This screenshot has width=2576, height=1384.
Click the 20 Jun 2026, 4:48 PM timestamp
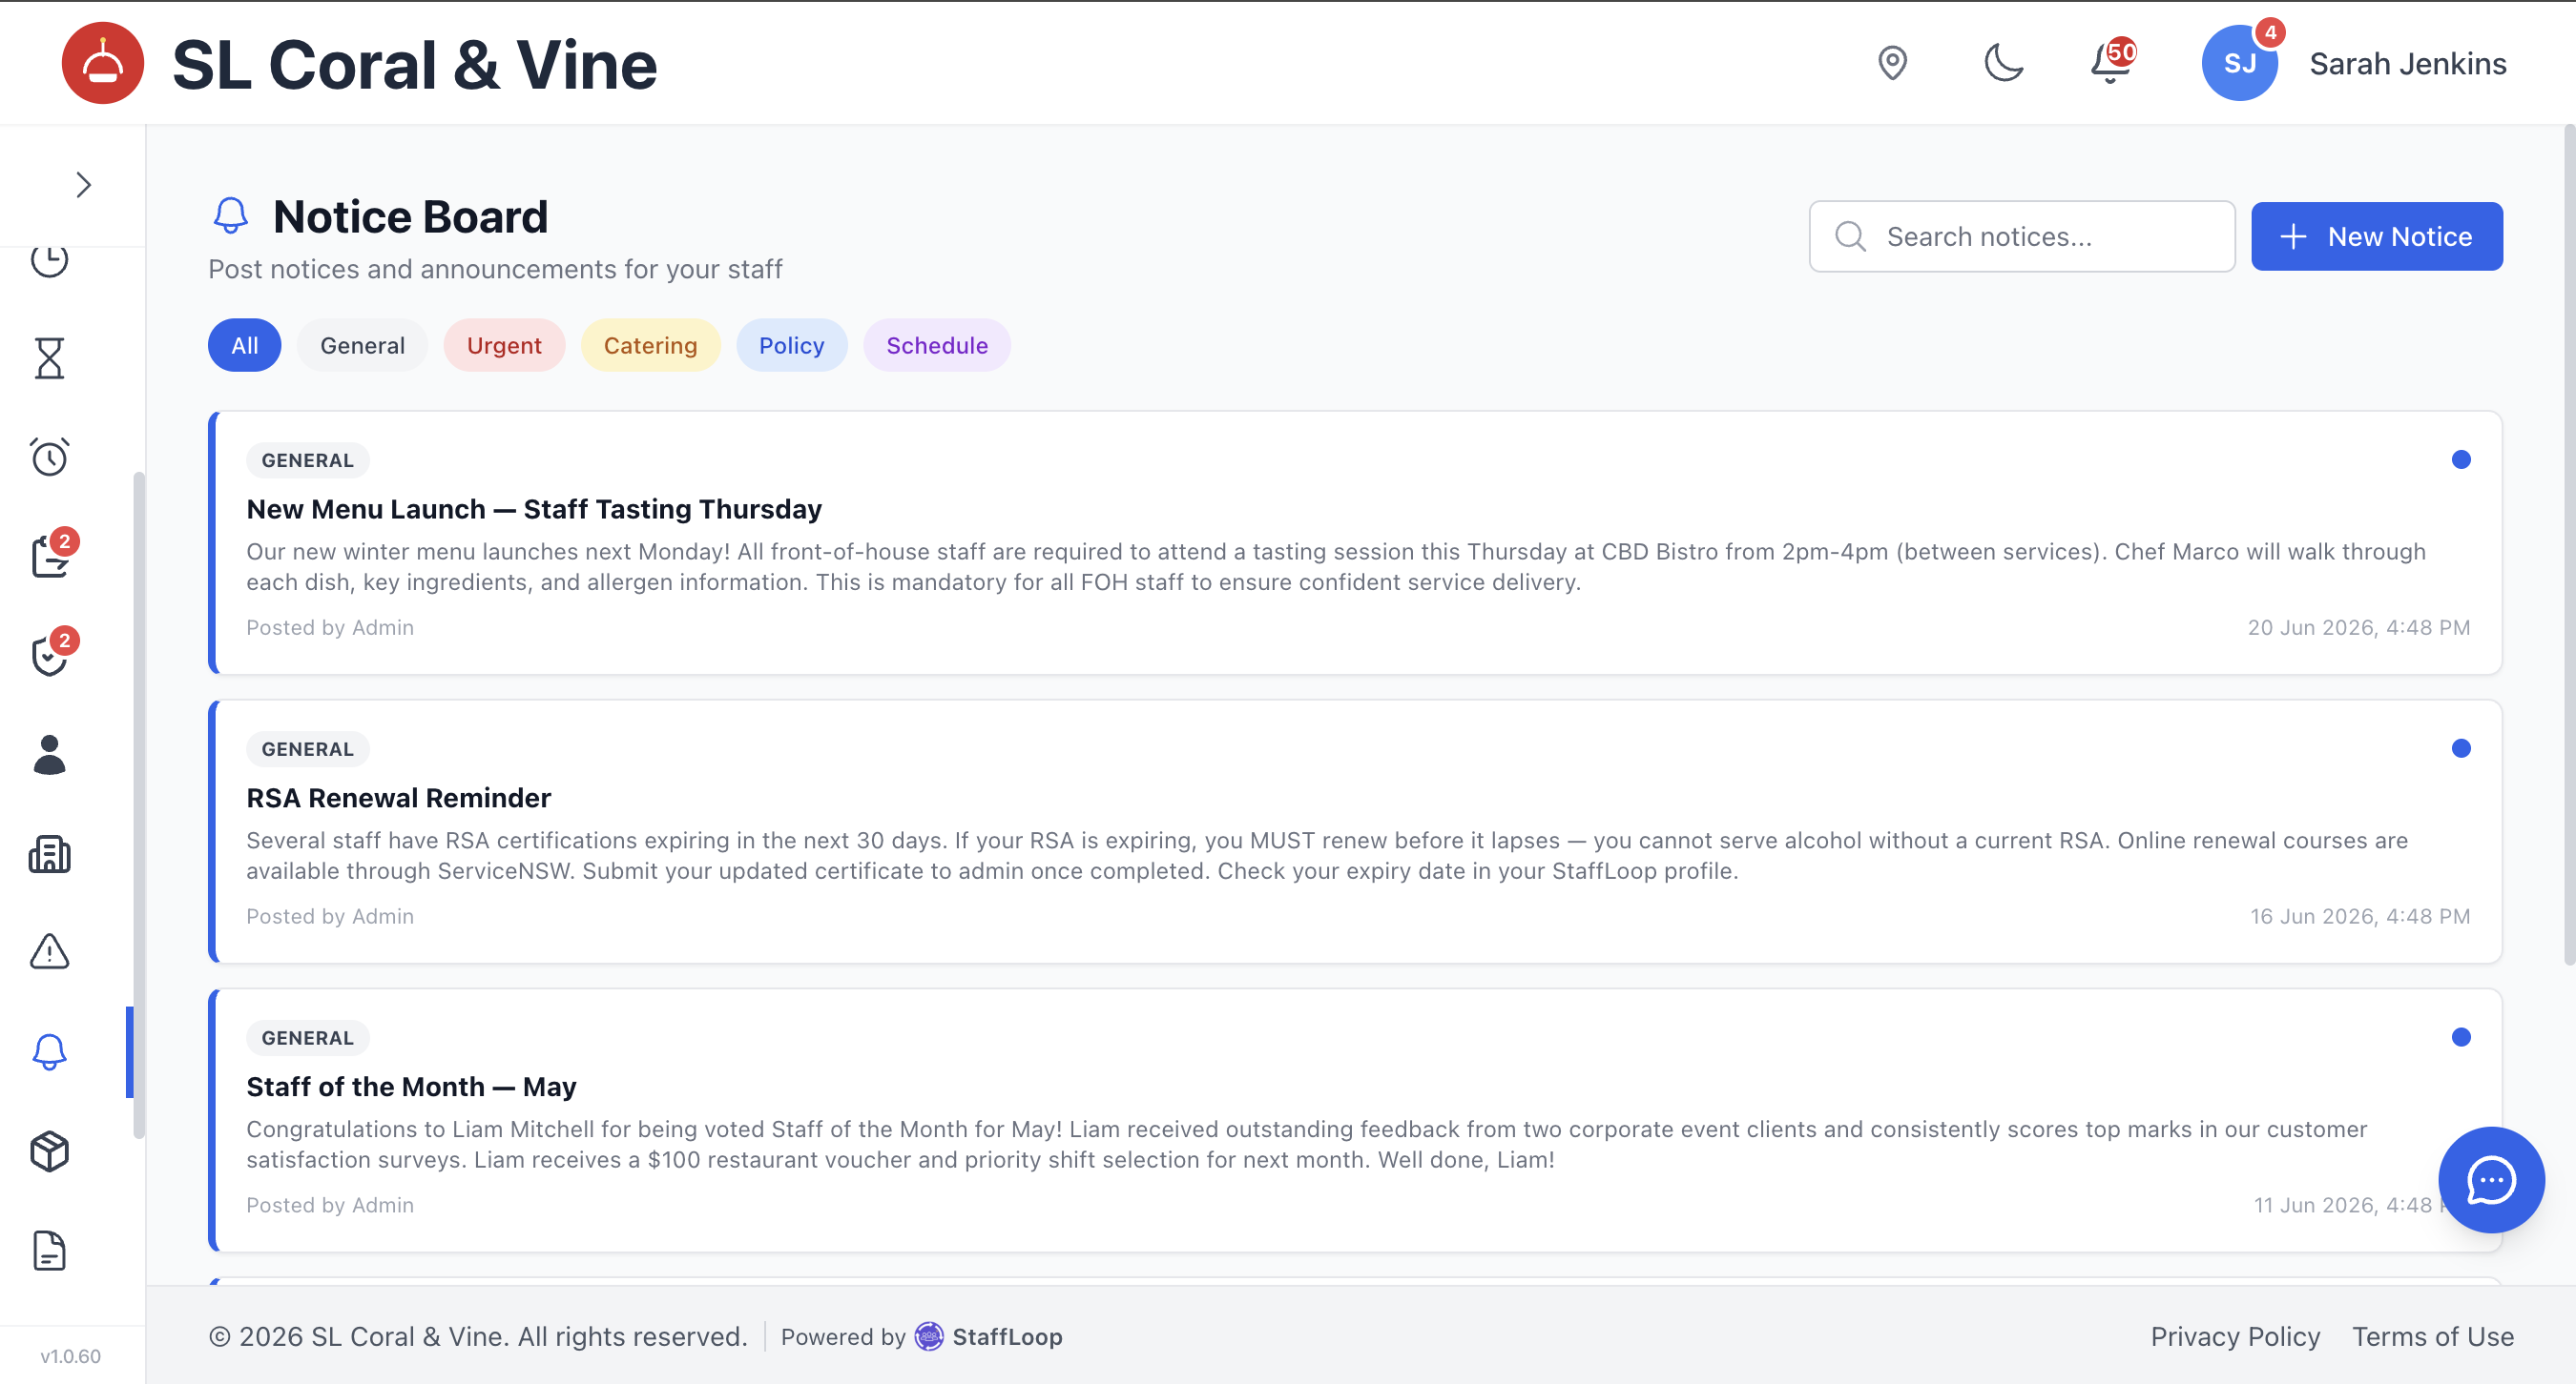point(2359,627)
